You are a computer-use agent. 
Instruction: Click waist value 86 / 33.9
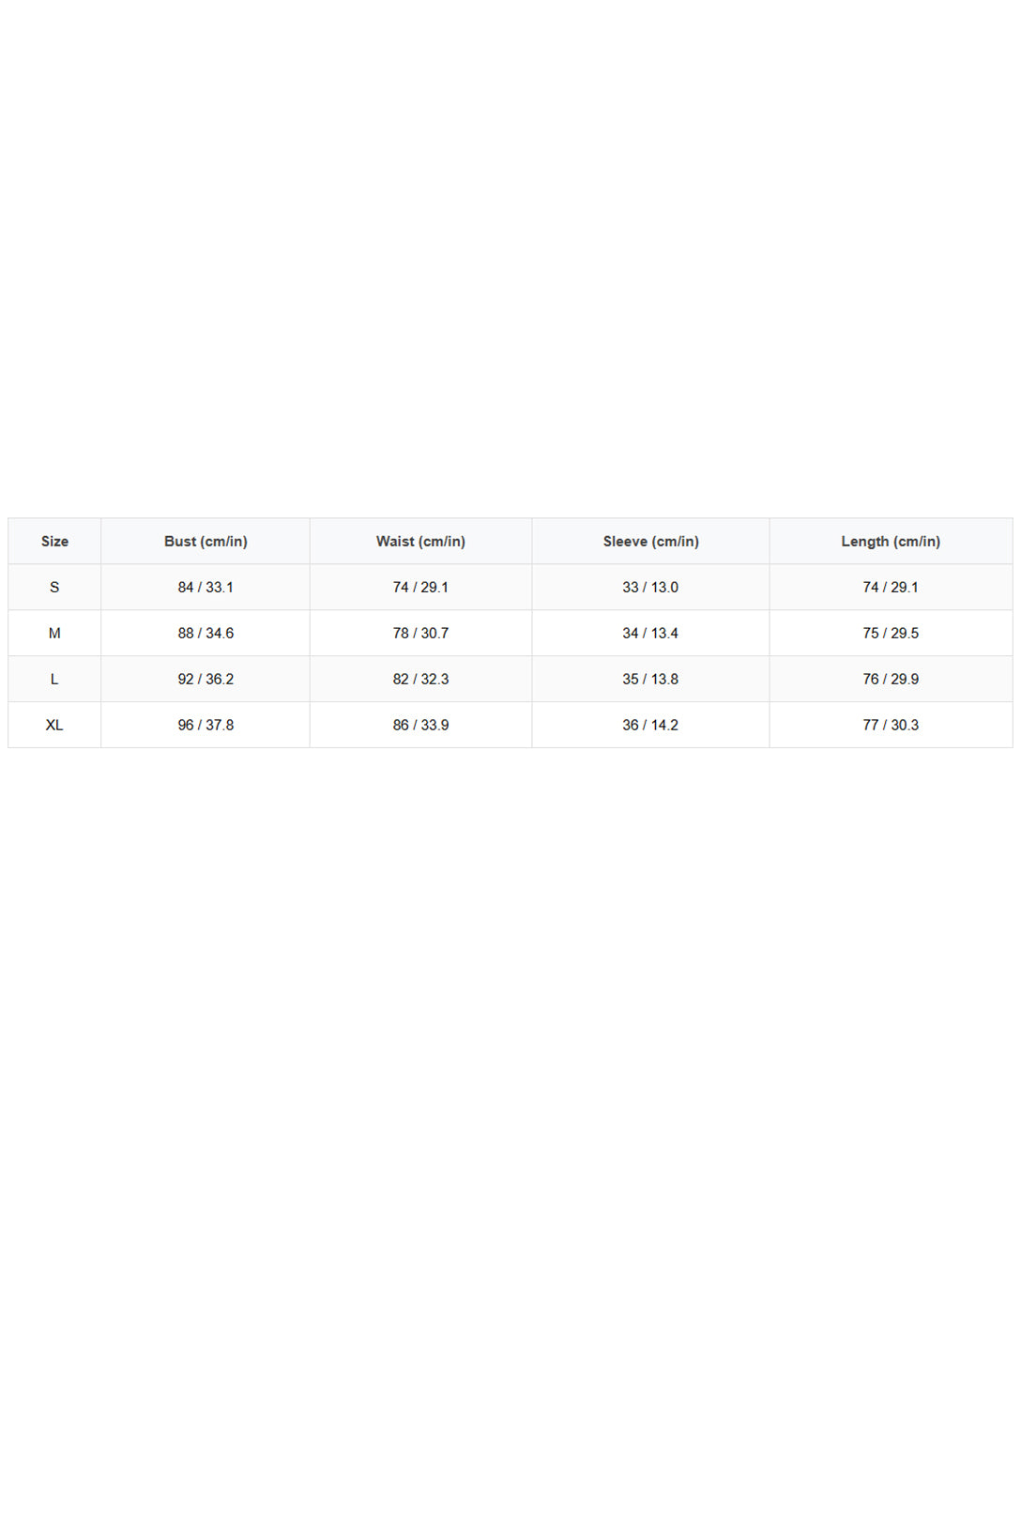coord(420,725)
